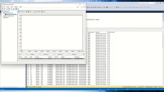This screenshot has width=164, height=92.
Task: Click the Change Graph Type icon
Action: [23, 12]
